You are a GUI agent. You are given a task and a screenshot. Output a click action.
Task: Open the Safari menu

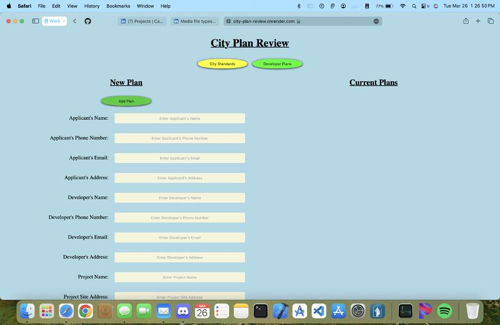tap(24, 6)
